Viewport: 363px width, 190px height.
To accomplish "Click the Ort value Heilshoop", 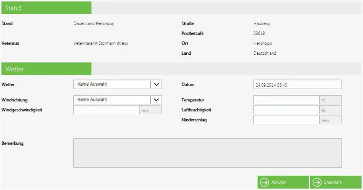I will coord(262,43).
